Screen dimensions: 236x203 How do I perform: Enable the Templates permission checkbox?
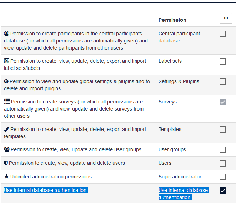tap(222, 130)
